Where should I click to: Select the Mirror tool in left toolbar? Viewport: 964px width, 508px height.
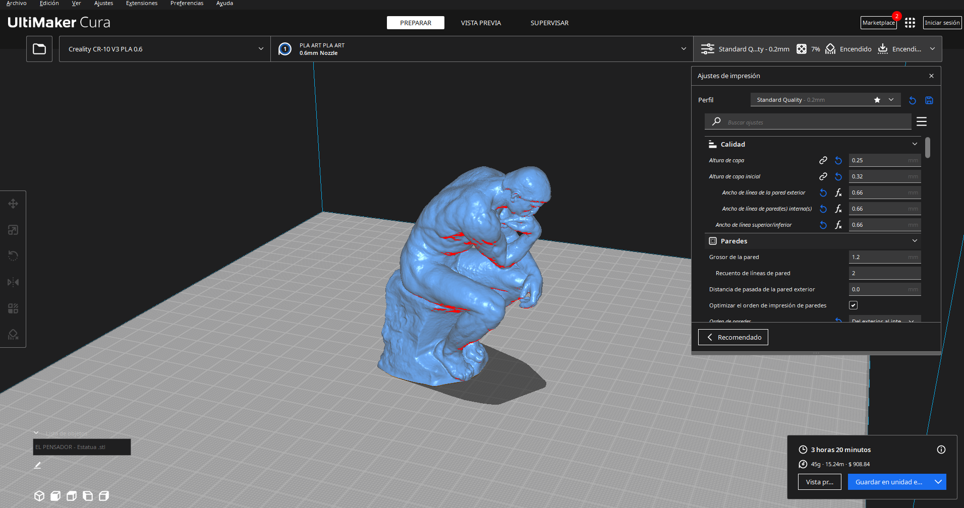point(13,282)
